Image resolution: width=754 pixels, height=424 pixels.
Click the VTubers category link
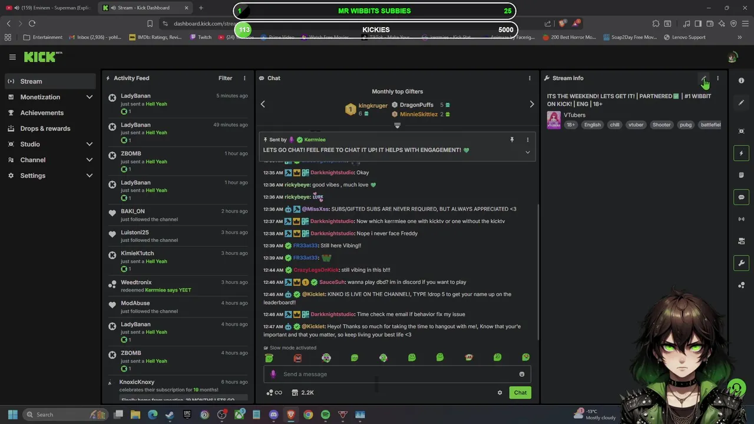tap(574, 115)
